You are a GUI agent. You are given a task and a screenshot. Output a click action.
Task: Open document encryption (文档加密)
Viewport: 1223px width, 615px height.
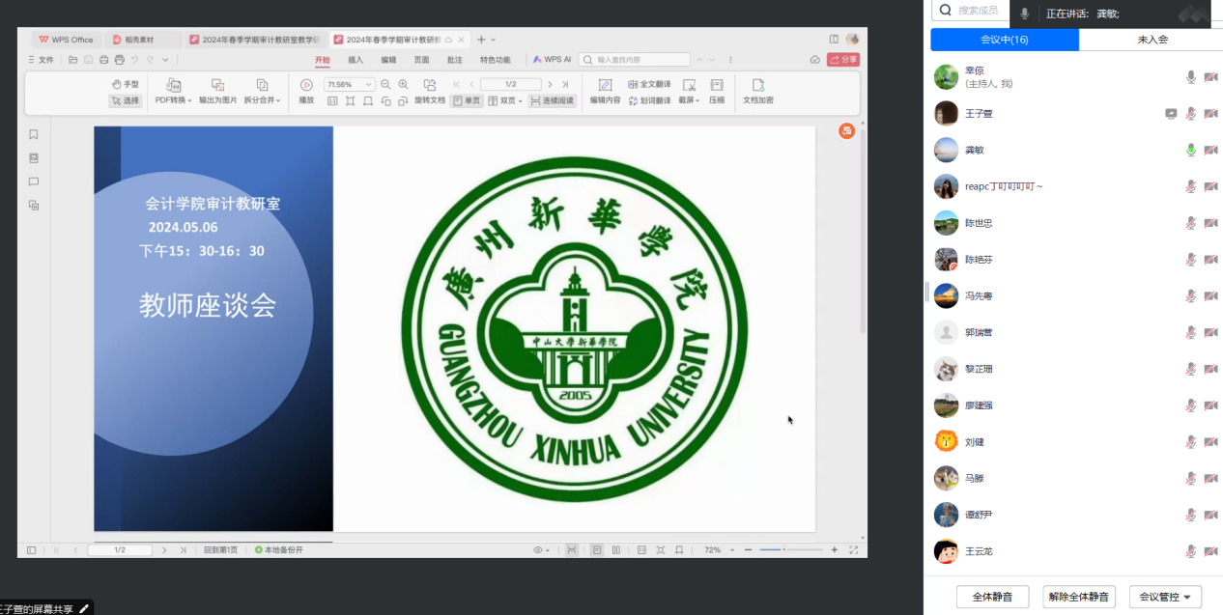click(x=757, y=85)
